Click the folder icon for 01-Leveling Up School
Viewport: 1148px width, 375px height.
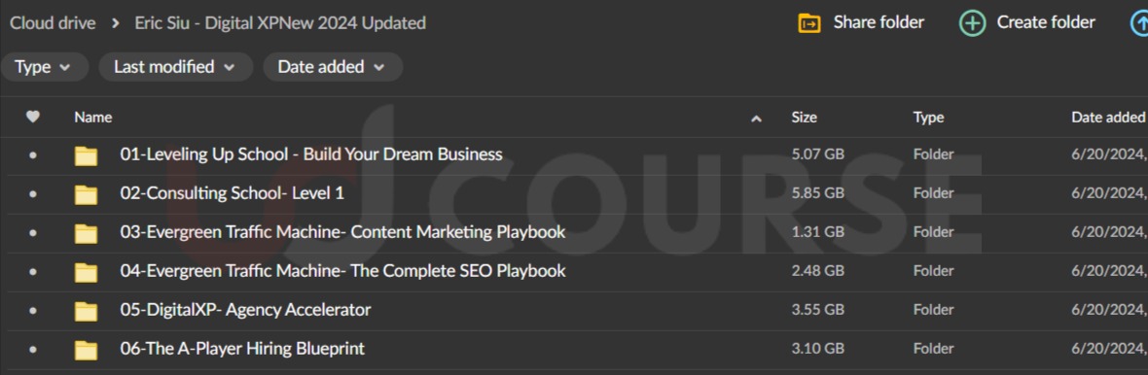click(87, 155)
